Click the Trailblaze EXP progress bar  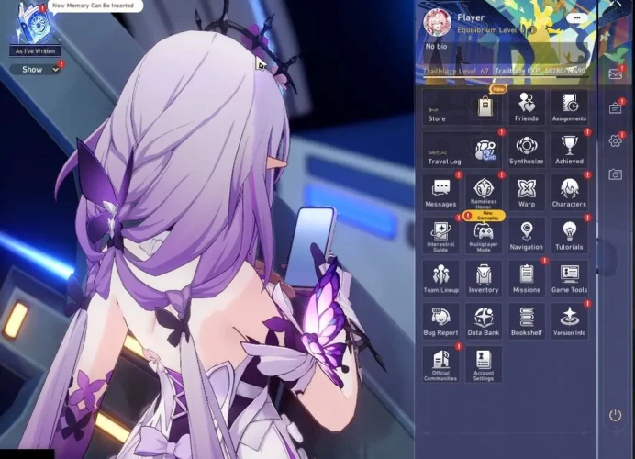[x=505, y=76]
